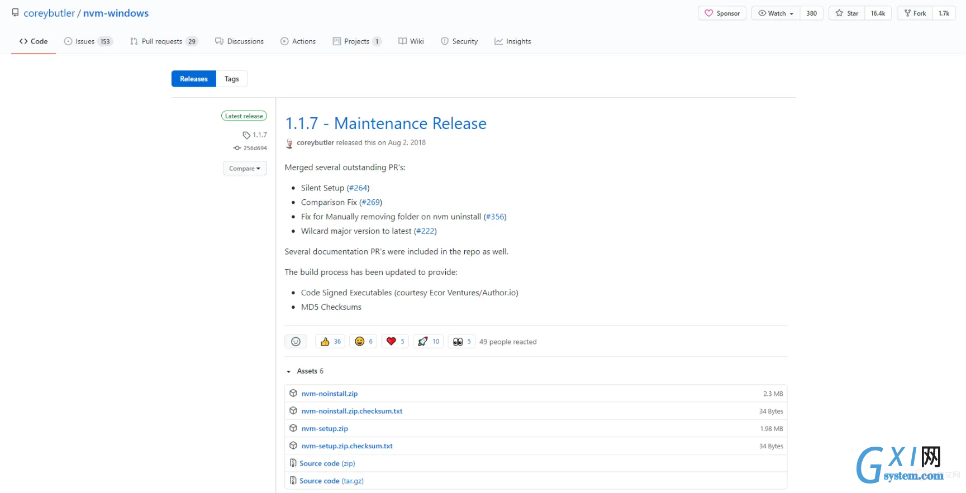This screenshot has width=966, height=493.
Task: Click the package icon beside nvm-noinstall.zip
Action: click(293, 393)
